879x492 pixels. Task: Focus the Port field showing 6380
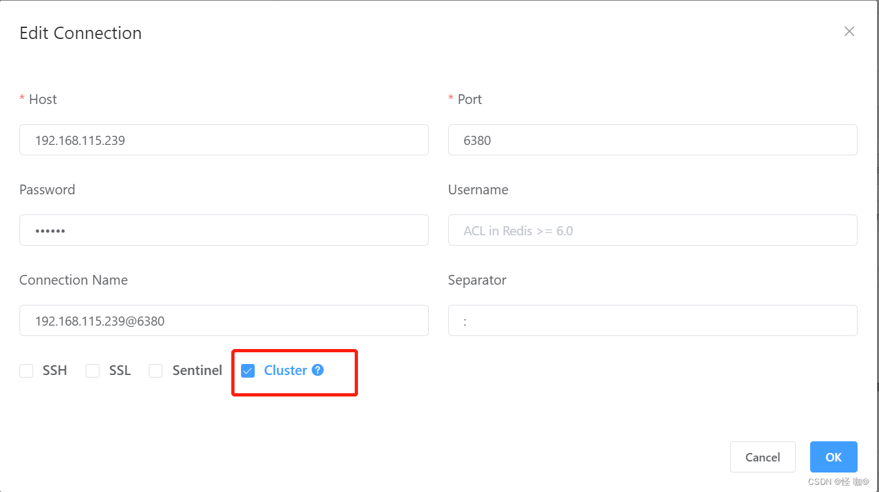[x=652, y=140]
